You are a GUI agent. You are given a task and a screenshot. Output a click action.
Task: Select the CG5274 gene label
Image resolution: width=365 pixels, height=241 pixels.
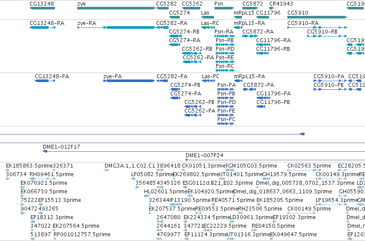(x=179, y=12)
